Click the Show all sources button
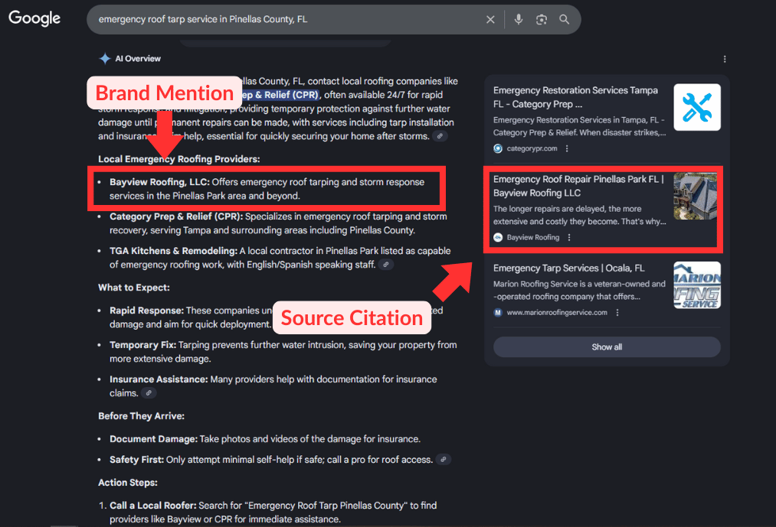Image resolution: width=776 pixels, height=527 pixels. 607,347
